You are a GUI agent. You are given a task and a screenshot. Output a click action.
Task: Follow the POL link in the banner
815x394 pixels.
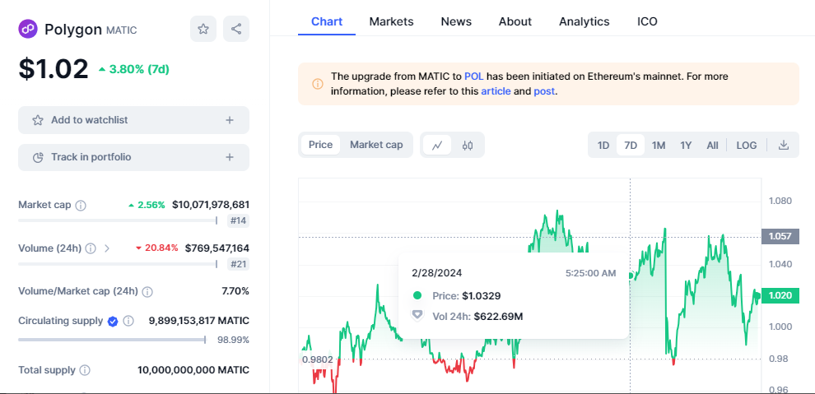[x=474, y=76]
